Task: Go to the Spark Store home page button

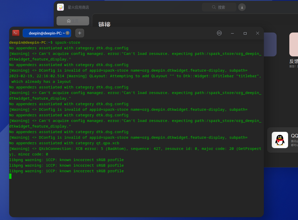Action: coord(73,21)
